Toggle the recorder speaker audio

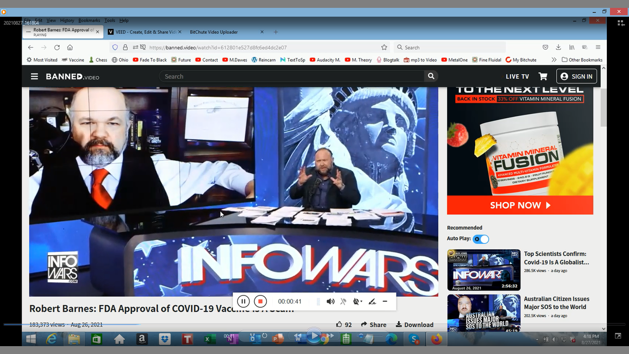tap(330, 301)
